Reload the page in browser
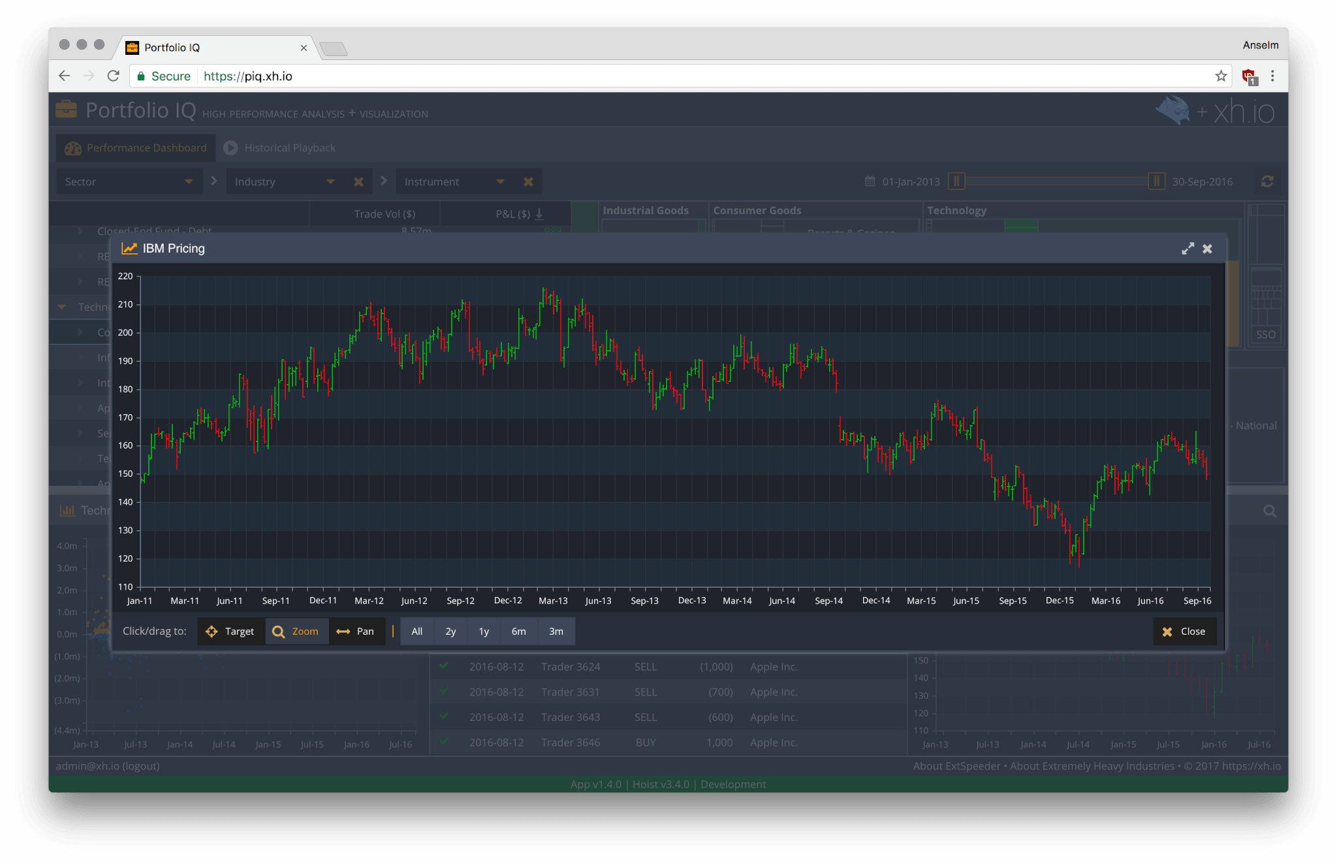 click(113, 76)
